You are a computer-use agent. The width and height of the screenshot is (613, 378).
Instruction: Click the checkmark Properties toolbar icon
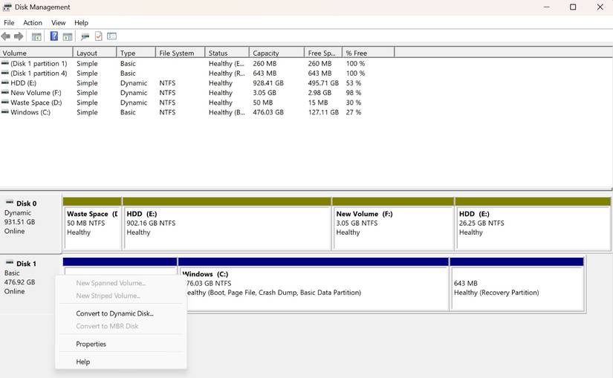[98, 36]
